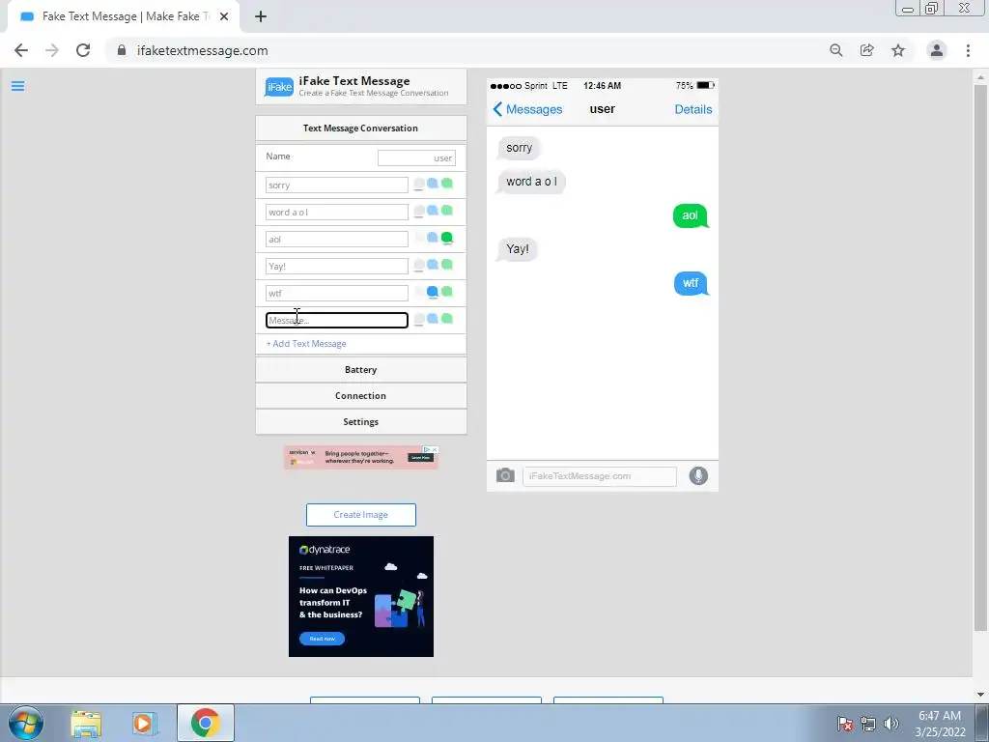The image size is (989, 742).
Task: Set 'wtf' message to green bubble
Action: [x=447, y=292]
